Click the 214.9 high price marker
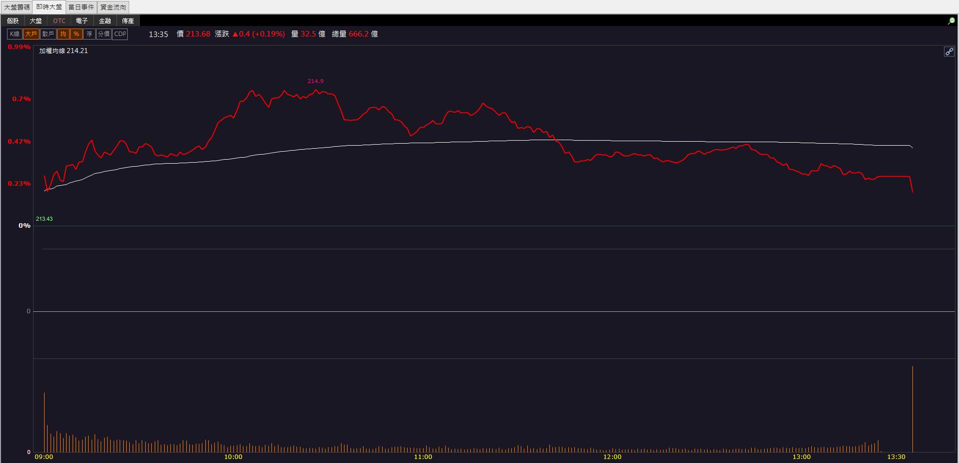Viewport: 959px width, 463px height. point(315,81)
